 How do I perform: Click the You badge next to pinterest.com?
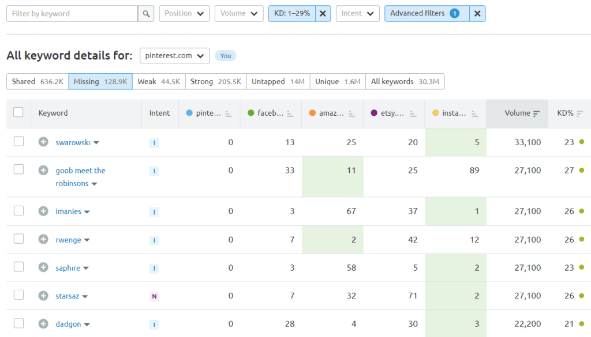click(226, 56)
